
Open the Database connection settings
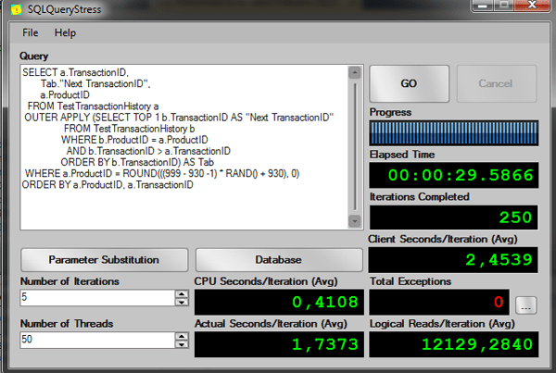[279, 260]
